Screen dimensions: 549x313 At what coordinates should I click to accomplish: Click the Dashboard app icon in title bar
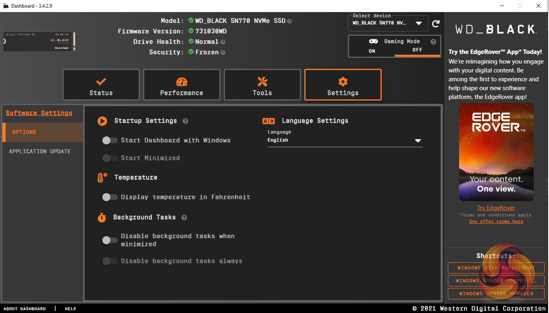(x=6, y=6)
